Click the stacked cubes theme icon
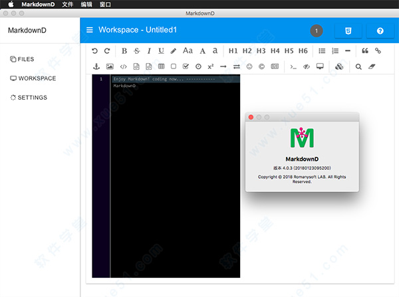Image resolution: width=399 pixels, height=297 pixels. [x=339, y=66]
